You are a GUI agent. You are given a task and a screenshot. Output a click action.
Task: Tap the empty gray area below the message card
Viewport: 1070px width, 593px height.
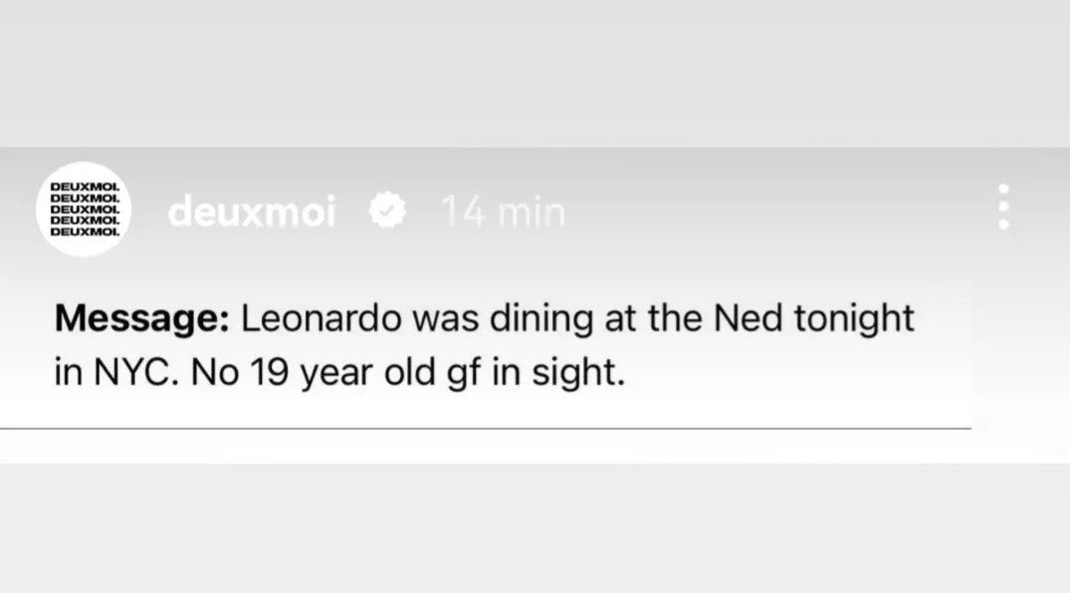click(x=535, y=529)
